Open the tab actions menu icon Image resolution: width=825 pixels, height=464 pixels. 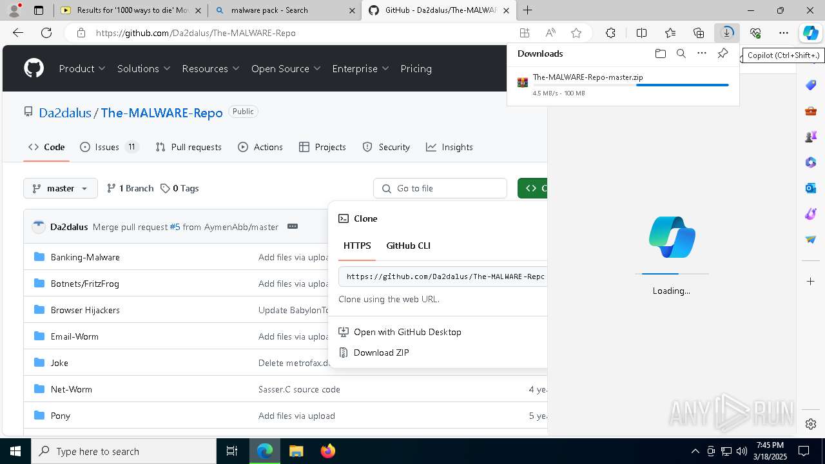(x=39, y=10)
